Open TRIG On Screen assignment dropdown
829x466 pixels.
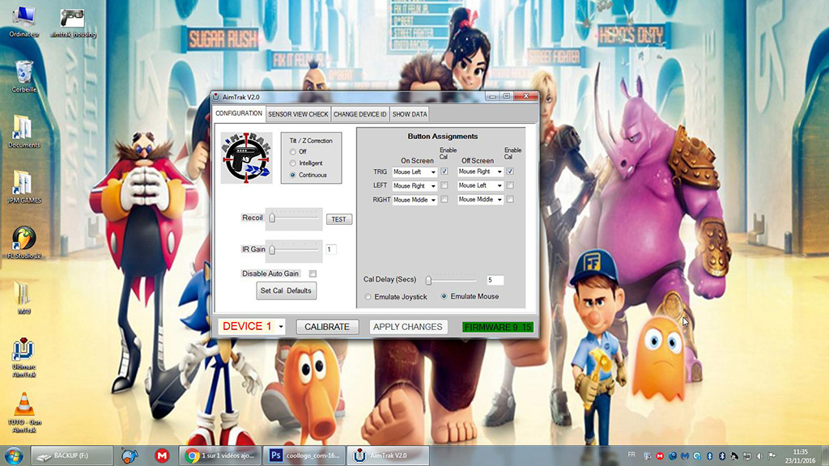414,172
